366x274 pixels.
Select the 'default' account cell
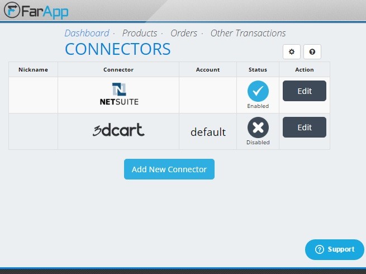click(x=208, y=132)
